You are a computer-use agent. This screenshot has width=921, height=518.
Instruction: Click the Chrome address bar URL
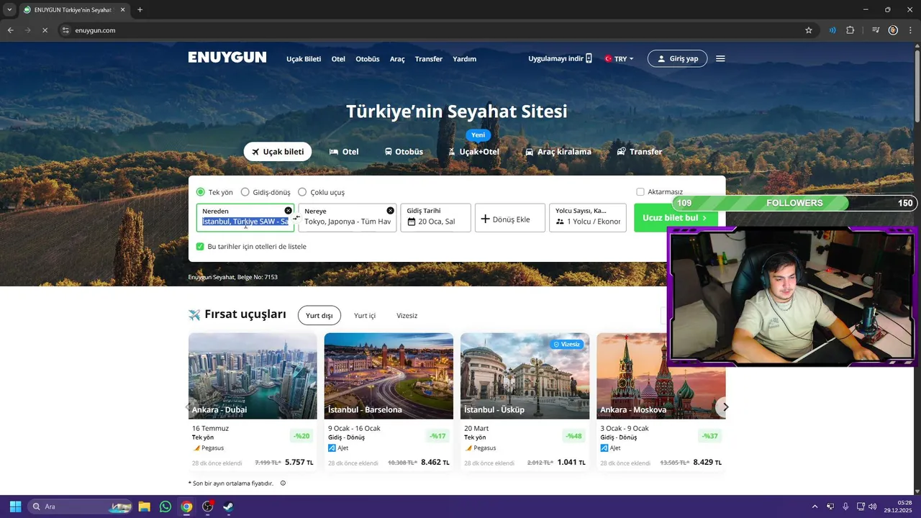point(96,30)
